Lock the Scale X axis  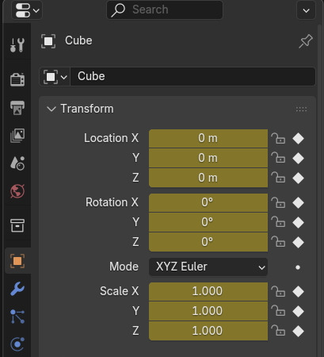point(278,291)
